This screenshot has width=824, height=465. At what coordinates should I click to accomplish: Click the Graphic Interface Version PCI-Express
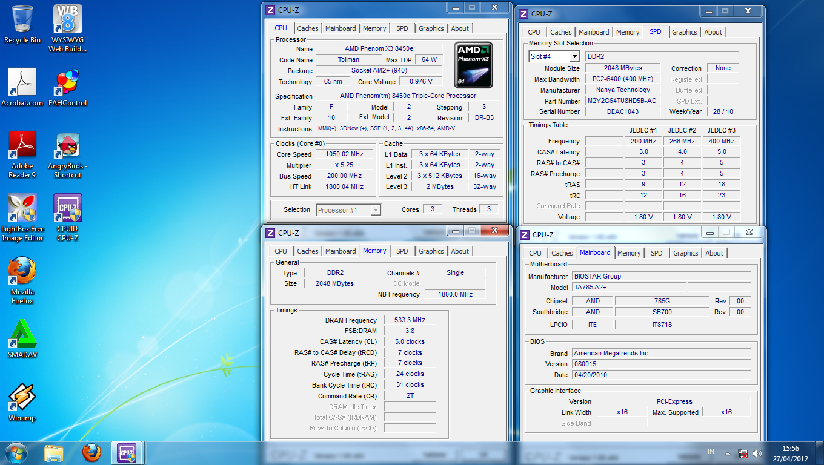click(x=674, y=401)
